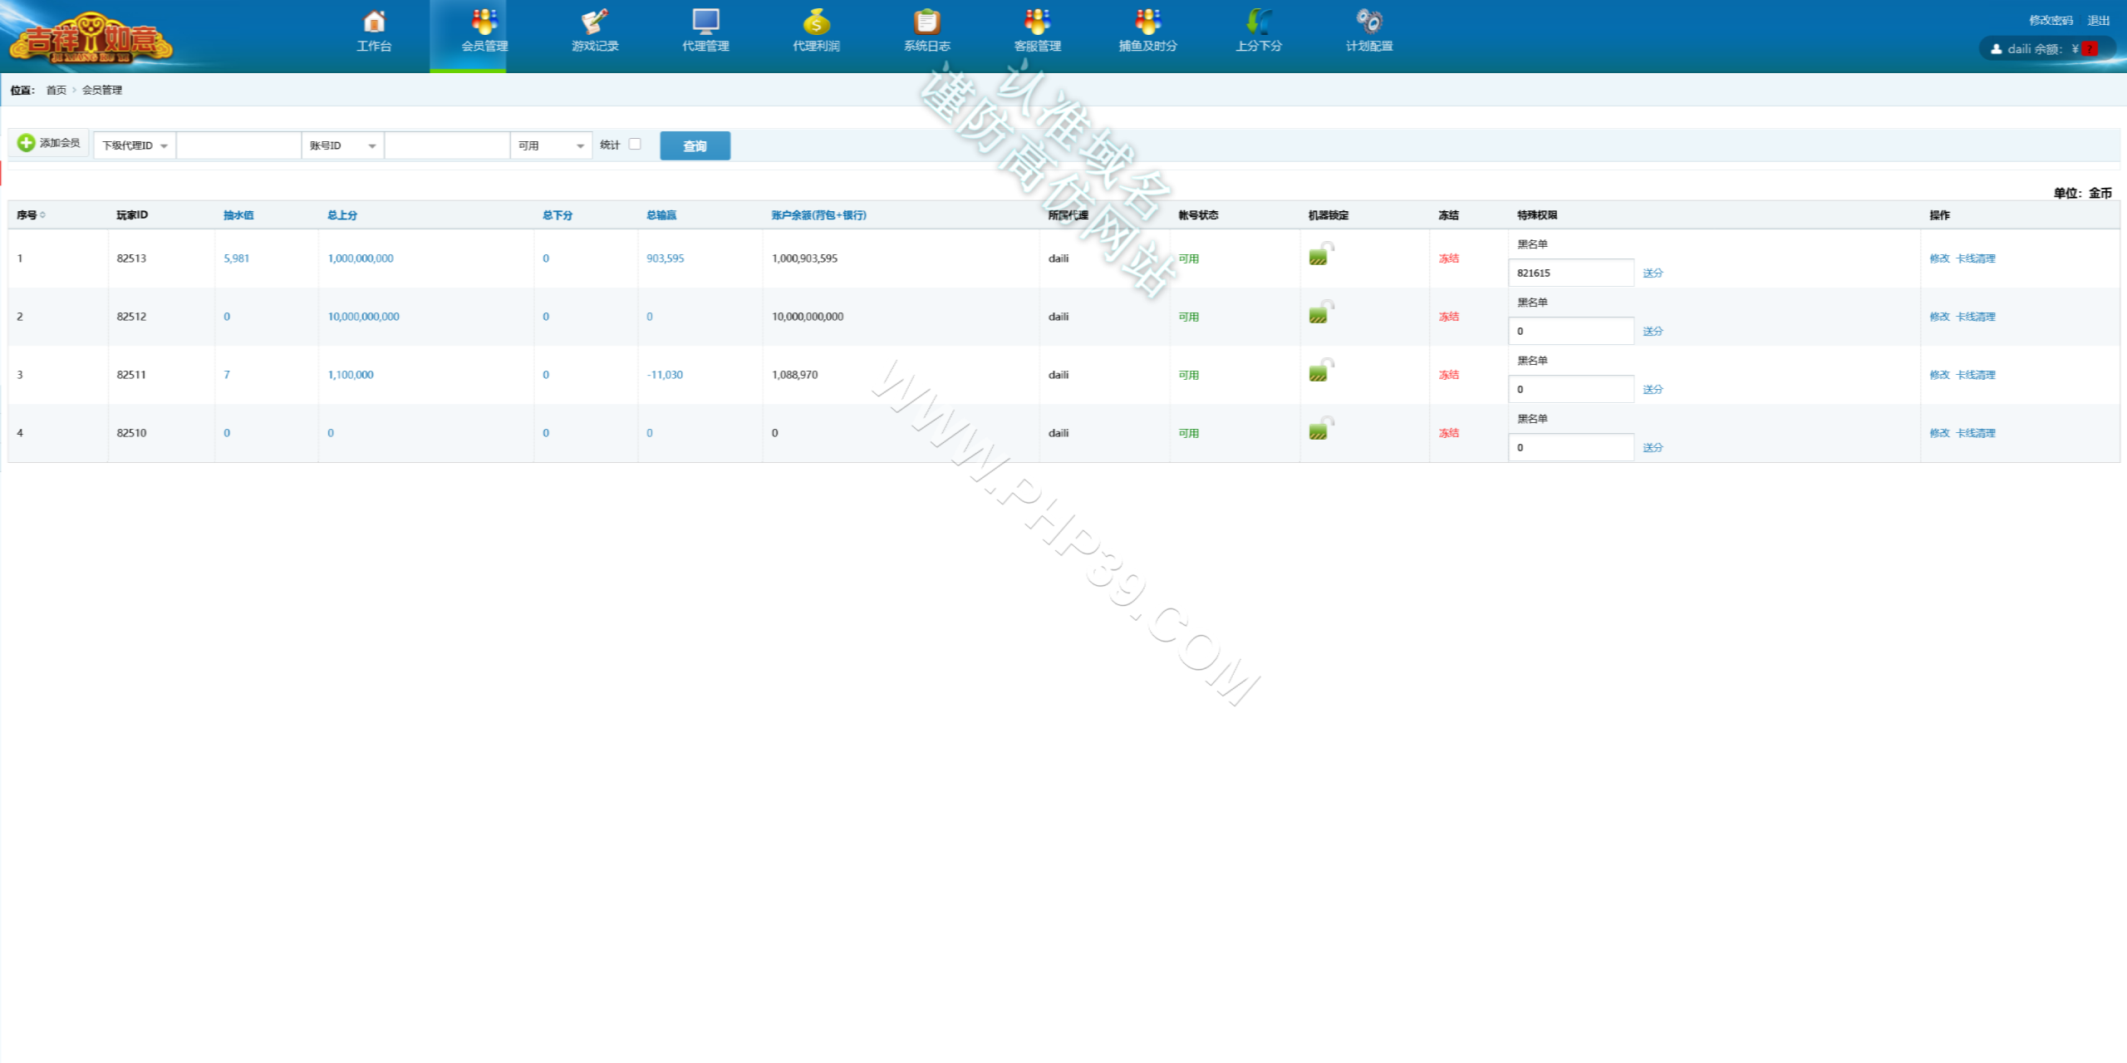The height and width of the screenshot is (1063, 2127).
Task: Open 上分下分 arrows icon
Action: (x=1259, y=21)
